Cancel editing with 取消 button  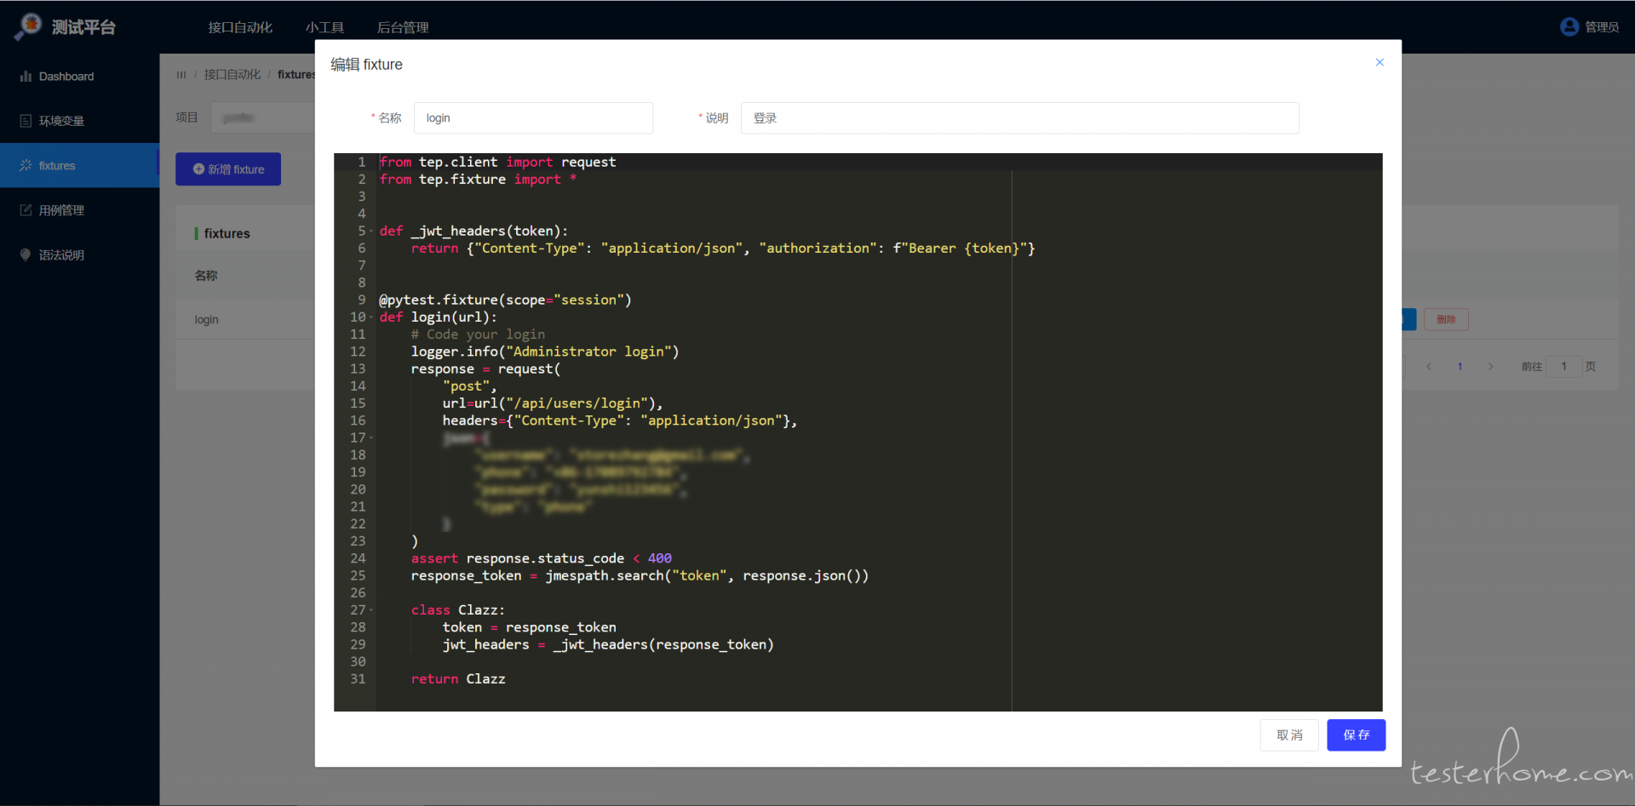tap(1289, 735)
